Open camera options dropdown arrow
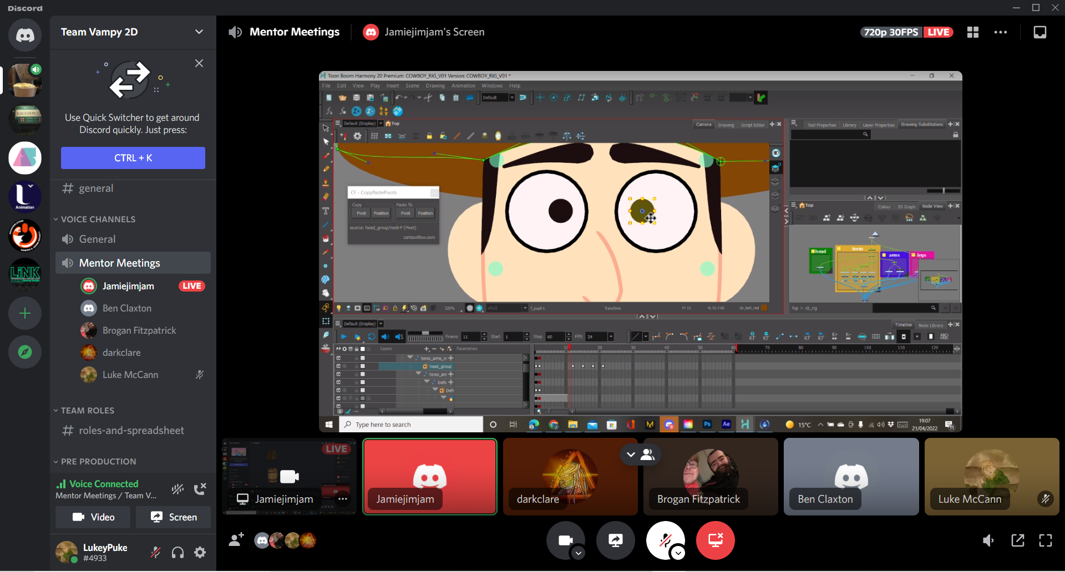The image size is (1065, 572). (579, 553)
